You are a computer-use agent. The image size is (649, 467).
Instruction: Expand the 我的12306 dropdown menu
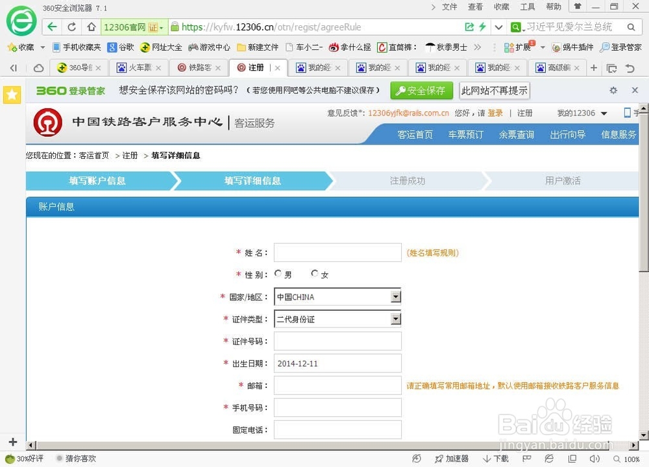coord(581,112)
